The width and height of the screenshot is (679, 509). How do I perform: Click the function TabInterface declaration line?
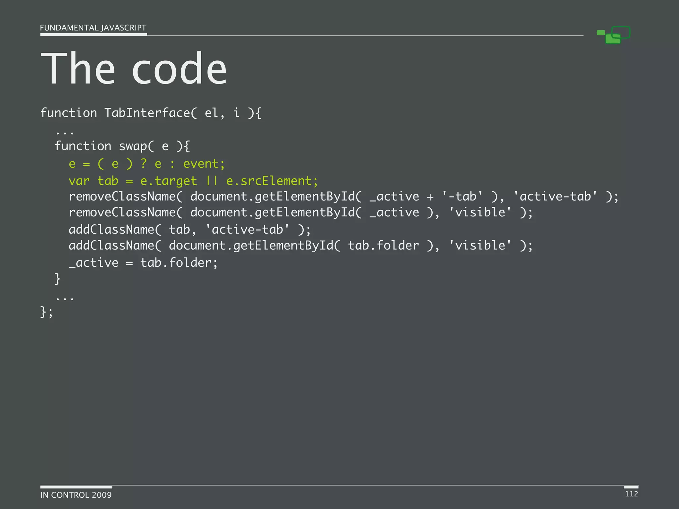(x=151, y=113)
